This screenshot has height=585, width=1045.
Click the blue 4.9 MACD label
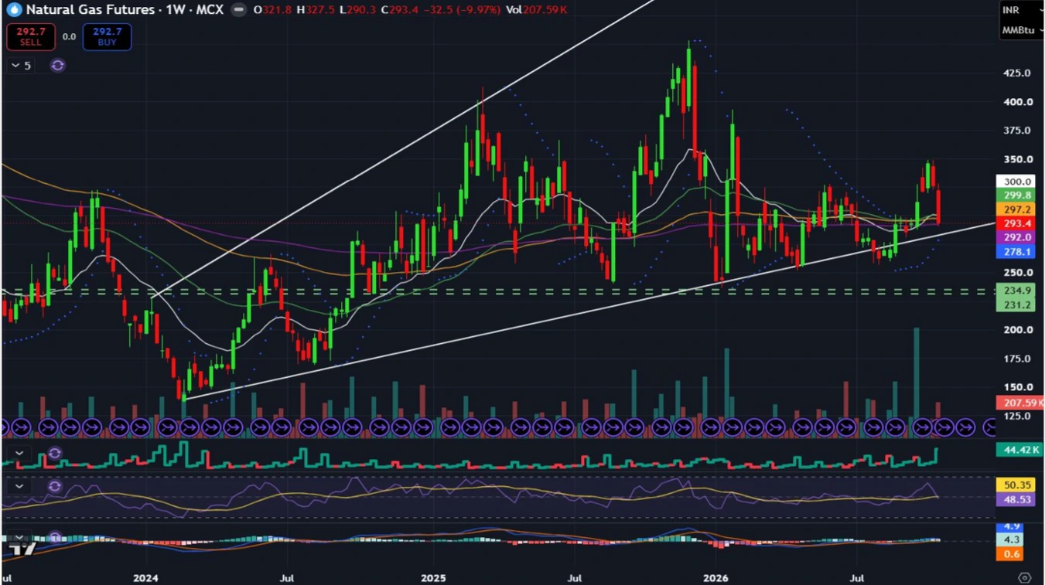tap(1012, 527)
